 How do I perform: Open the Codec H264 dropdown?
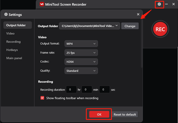coord(81,62)
